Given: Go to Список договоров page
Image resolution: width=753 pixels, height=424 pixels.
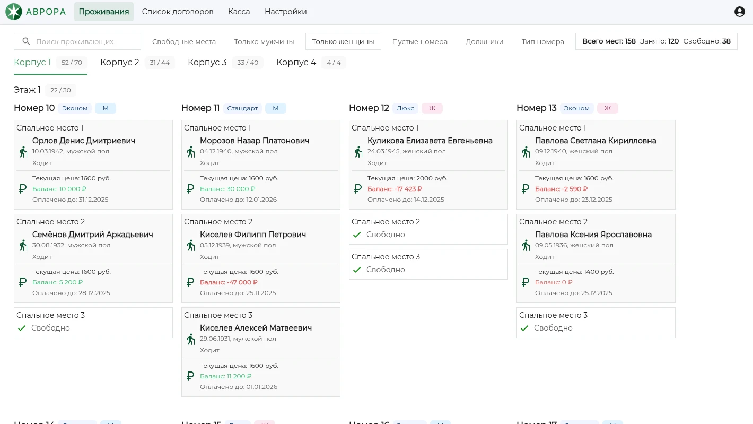Looking at the screenshot, I should (178, 12).
